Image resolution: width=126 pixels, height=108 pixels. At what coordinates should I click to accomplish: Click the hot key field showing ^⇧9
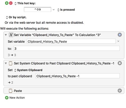[x=37, y=9]
